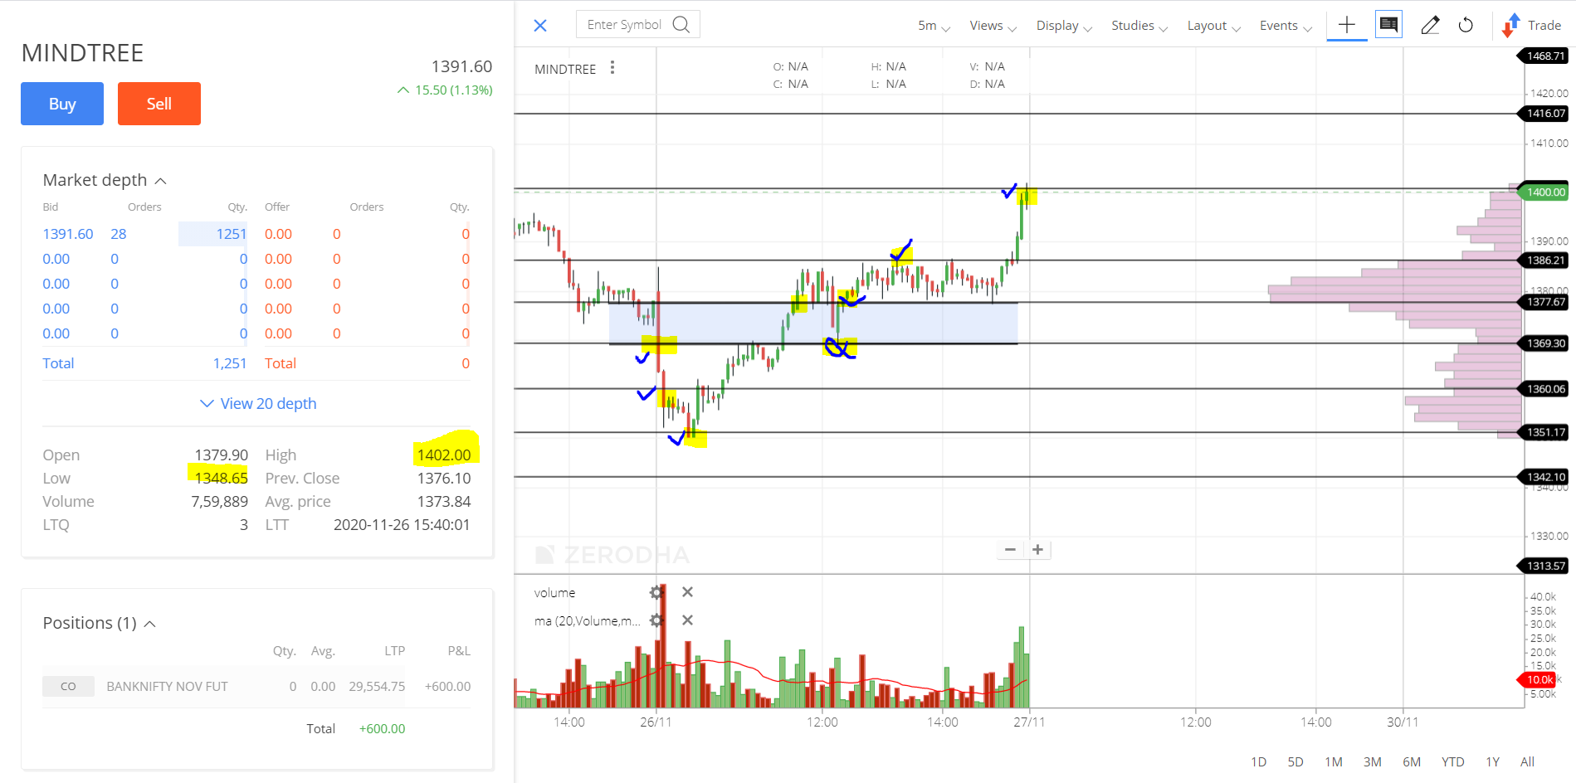Click the 15.50 (1.13%) change value

pos(454,90)
